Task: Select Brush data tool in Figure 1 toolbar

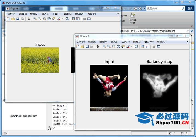Action: [58, 19]
